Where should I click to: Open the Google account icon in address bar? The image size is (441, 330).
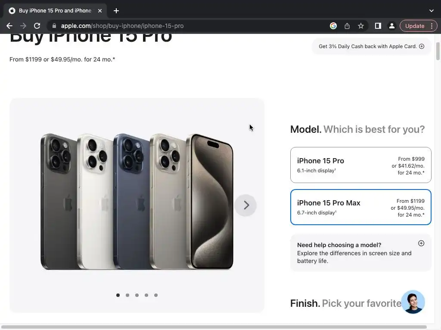(333, 26)
